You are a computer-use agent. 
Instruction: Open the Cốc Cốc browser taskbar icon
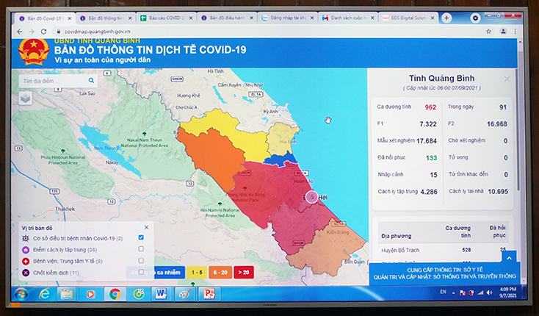(139, 295)
